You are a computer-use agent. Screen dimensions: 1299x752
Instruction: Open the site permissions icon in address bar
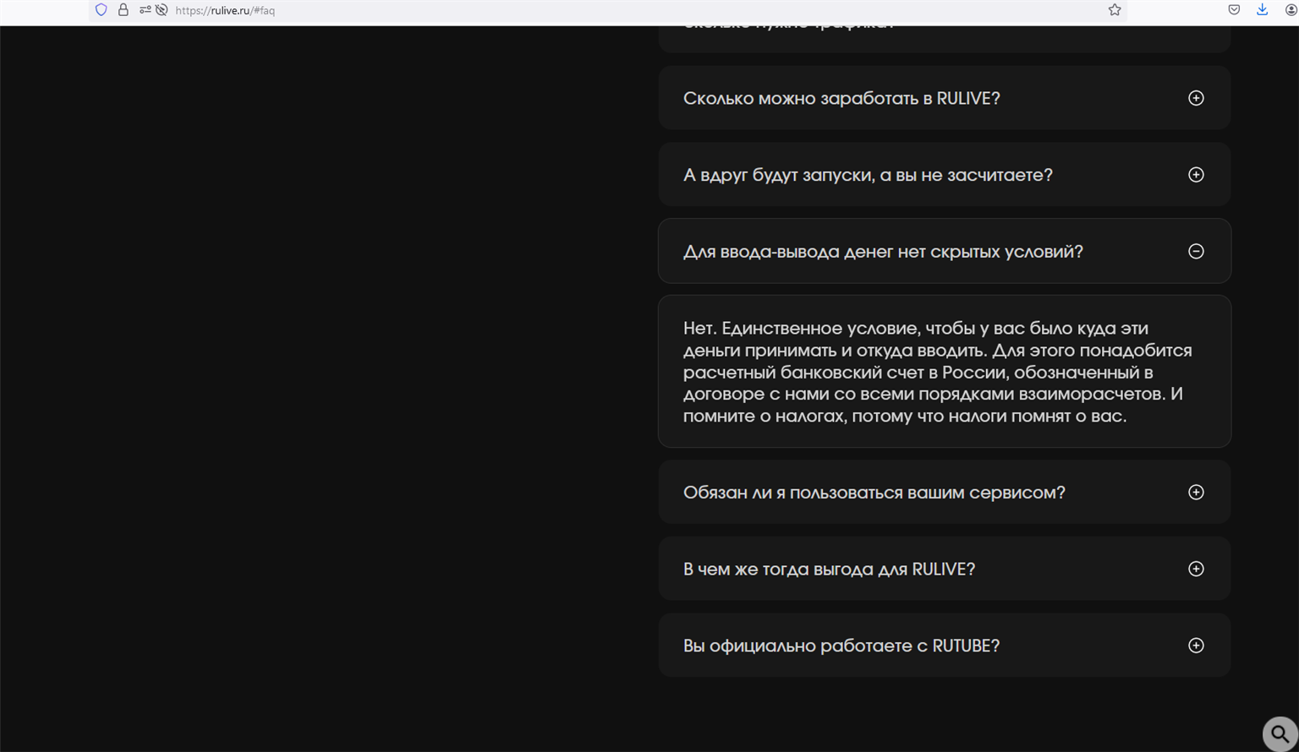click(x=145, y=10)
